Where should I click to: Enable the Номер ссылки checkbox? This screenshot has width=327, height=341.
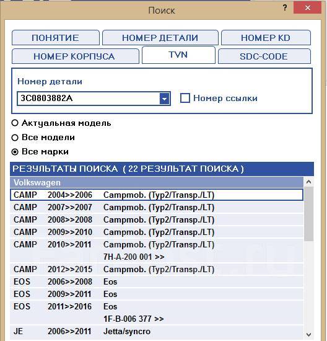(x=185, y=98)
